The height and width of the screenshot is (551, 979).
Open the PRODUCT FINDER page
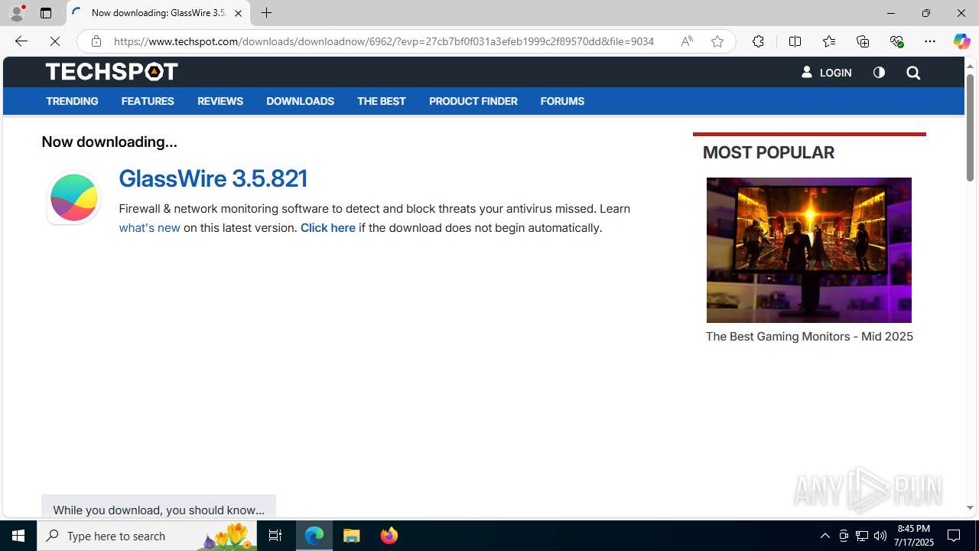[x=473, y=101]
